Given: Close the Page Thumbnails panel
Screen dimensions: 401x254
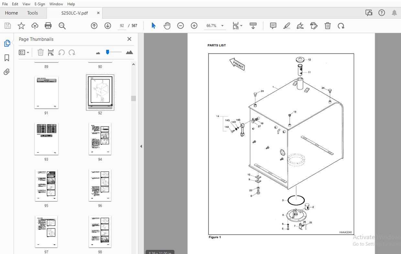Looking at the screenshot, I should [129, 39].
